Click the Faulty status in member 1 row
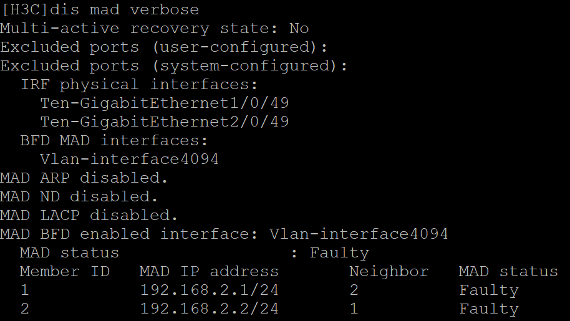Viewport: 570px width, 321px height. 489,290
